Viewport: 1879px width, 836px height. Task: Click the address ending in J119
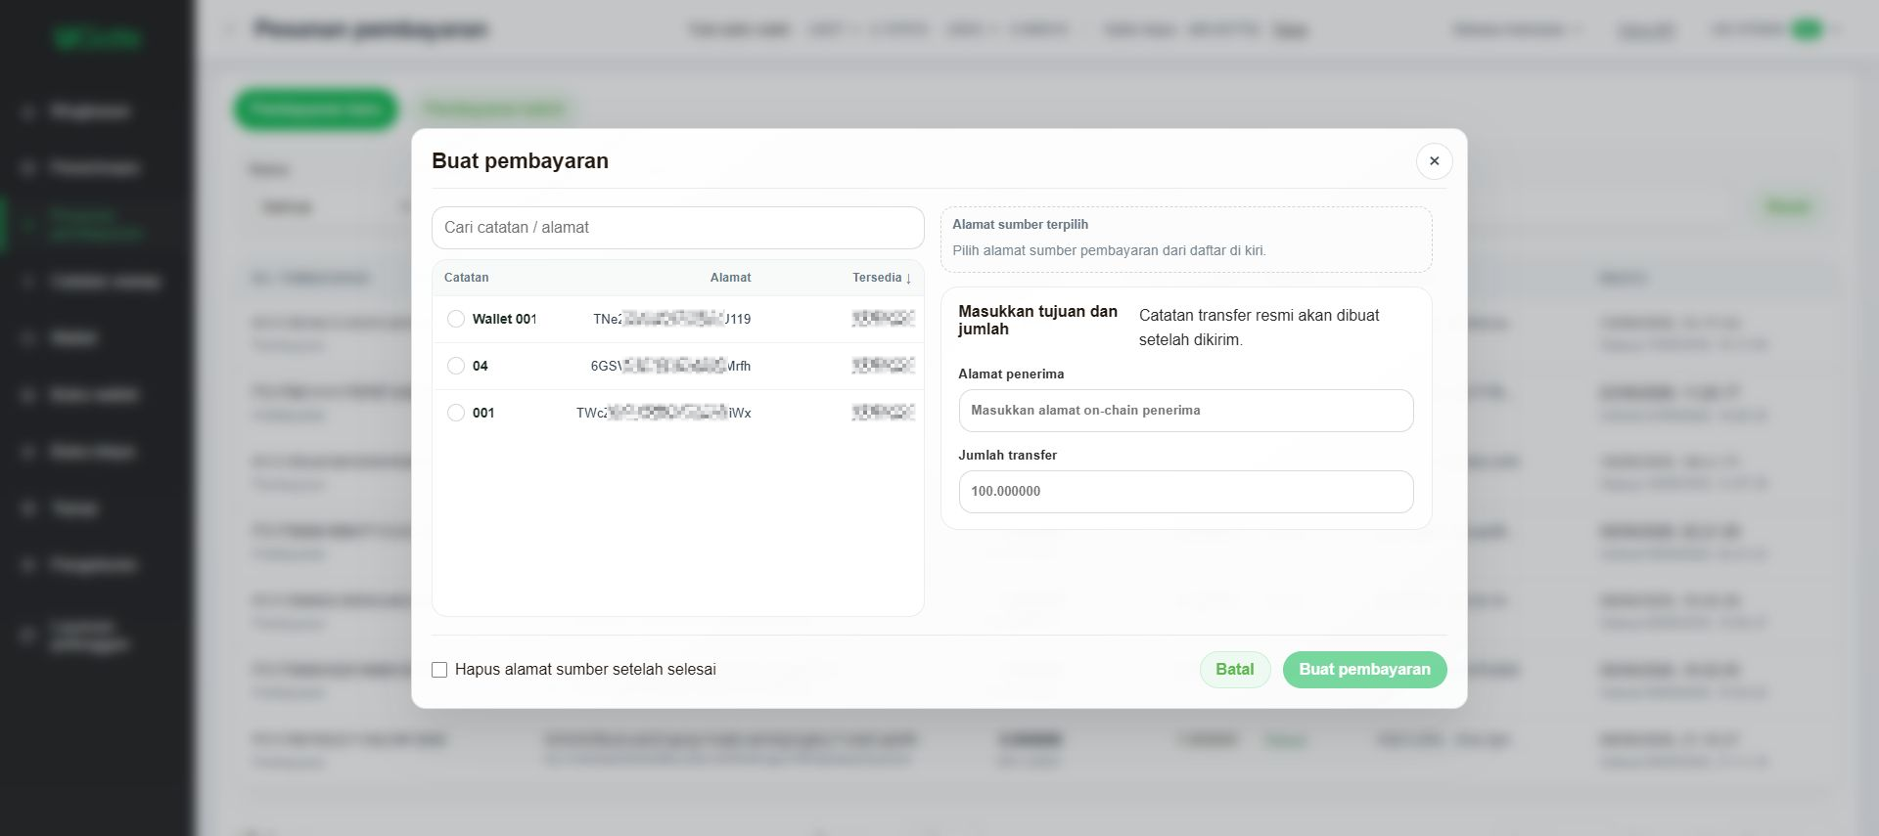pyautogui.click(x=671, y=319)
